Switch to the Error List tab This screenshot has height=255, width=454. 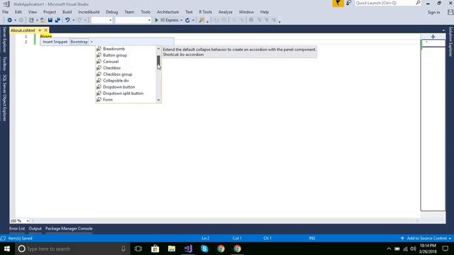(x=17, y=229)
